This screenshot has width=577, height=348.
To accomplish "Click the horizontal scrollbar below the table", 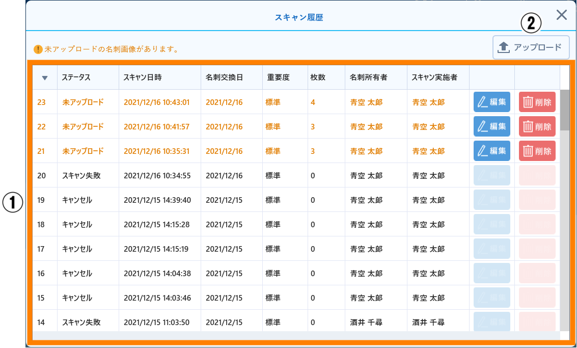I will 295,336.
